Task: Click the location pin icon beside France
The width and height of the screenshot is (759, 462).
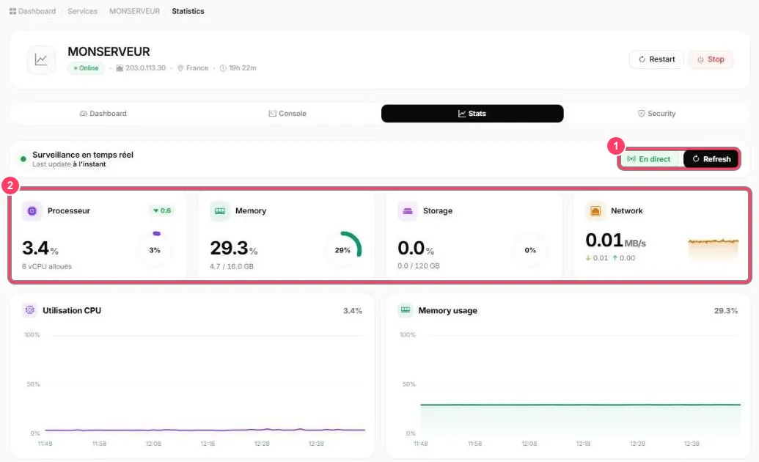Action: point(180,68)
